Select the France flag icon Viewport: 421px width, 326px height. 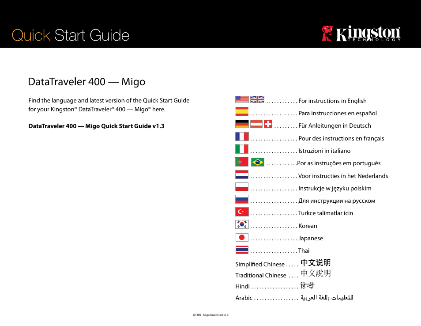click(242, 136)
